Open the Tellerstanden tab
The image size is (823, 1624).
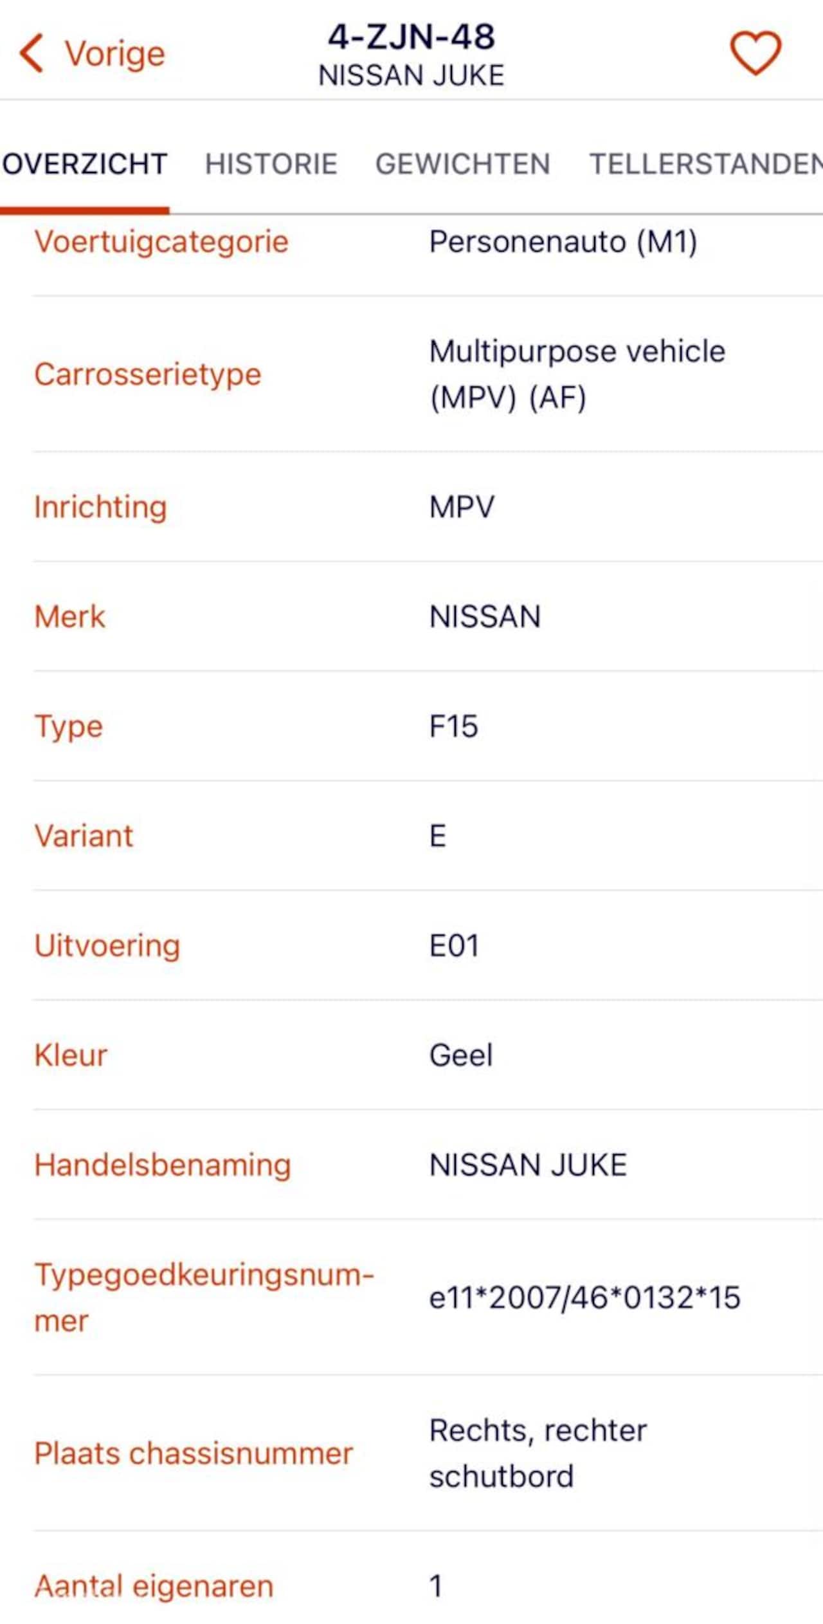[x=706, y=164]
